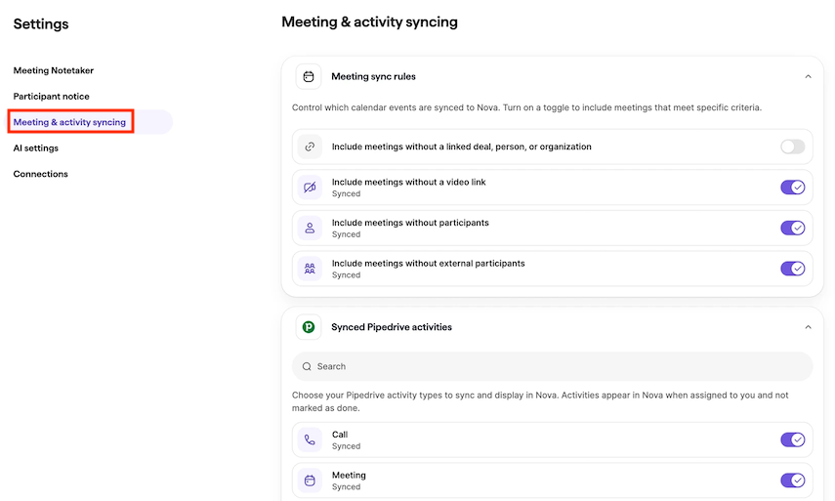Click the Settings heading
This screenshot has width=835, height=501.
tap(41, 24)
